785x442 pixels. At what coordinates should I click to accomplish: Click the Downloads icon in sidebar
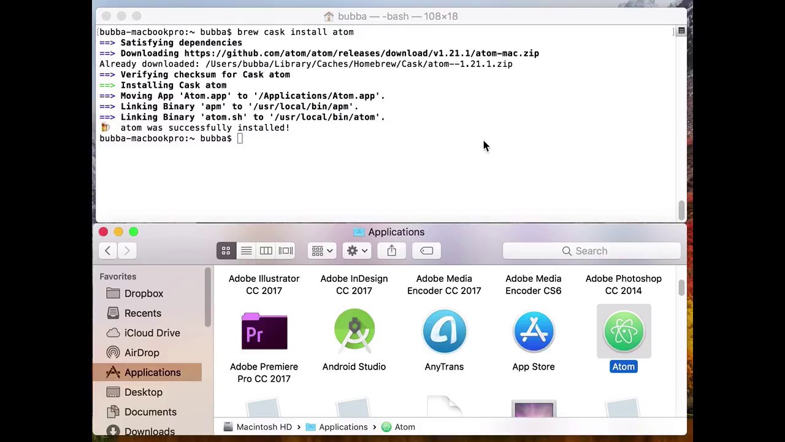(113, 431)
